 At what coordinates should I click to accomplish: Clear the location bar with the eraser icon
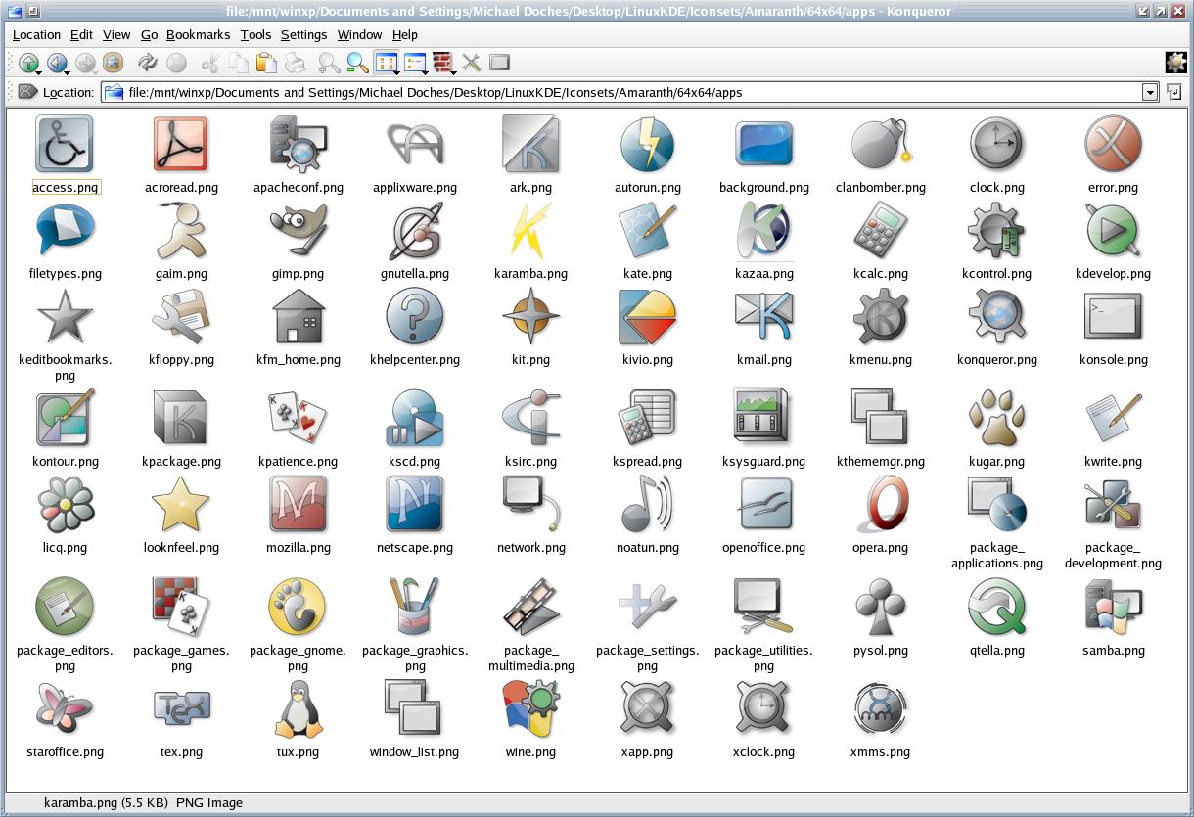pos(26,92)
